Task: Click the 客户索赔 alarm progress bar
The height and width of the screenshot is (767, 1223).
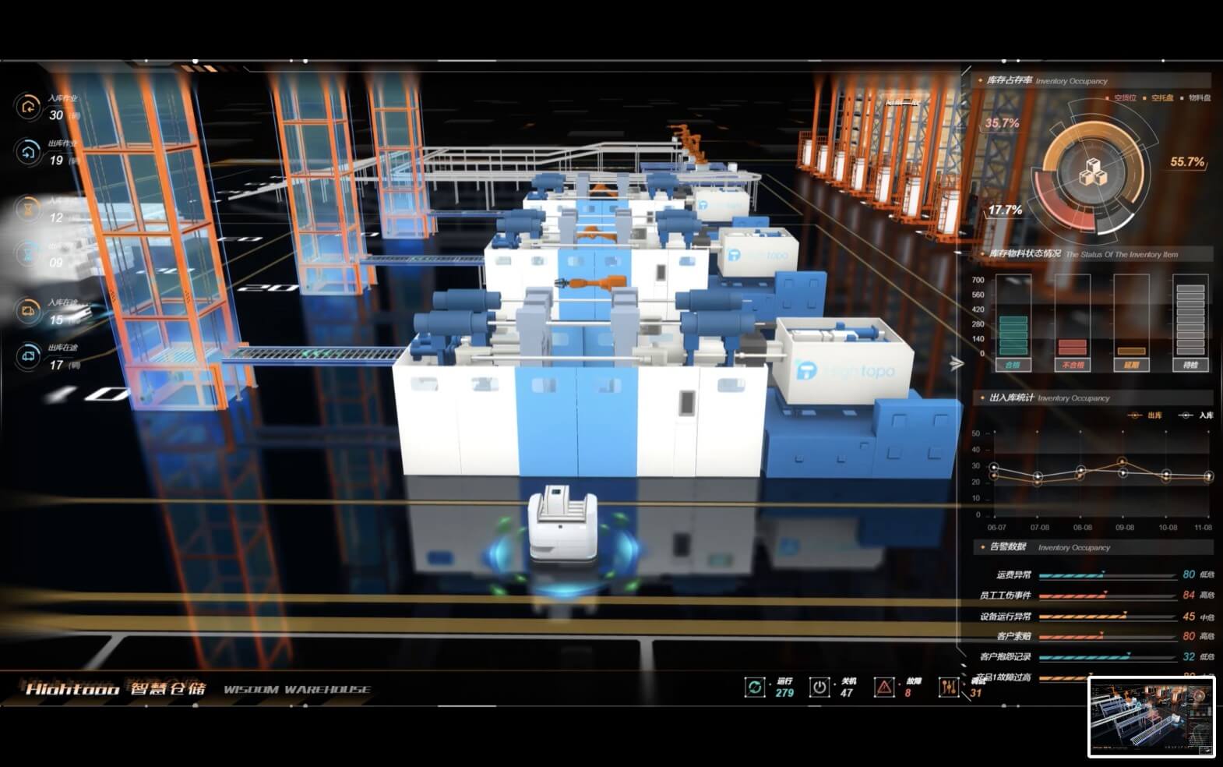Action: (x=1107, y=637)
